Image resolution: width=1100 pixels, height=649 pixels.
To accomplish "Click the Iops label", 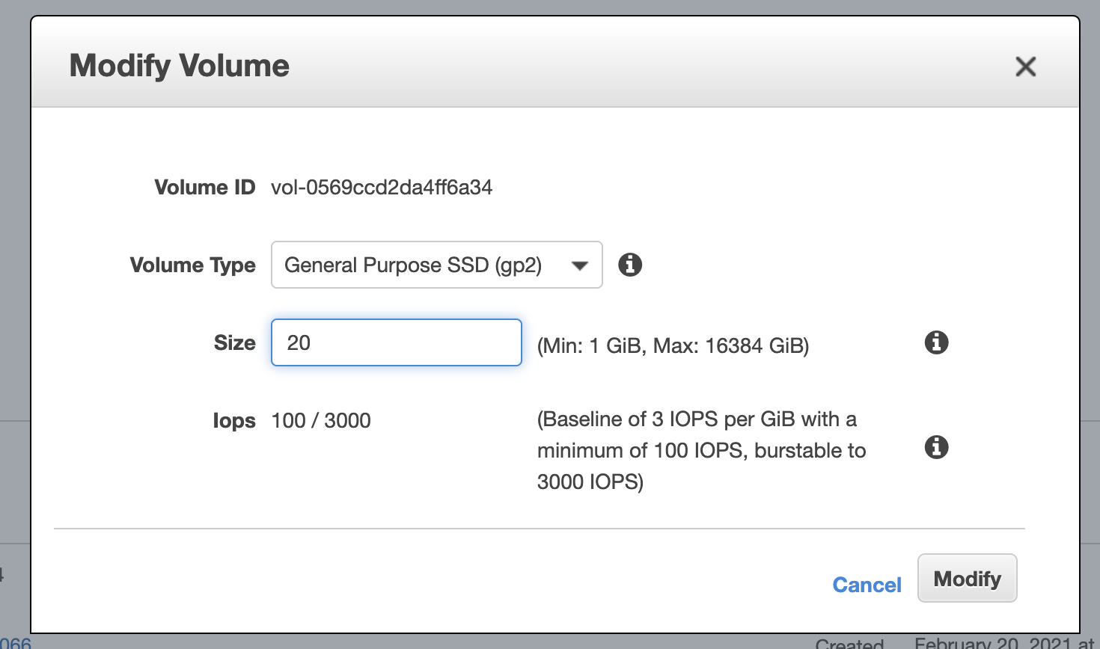I will [x=233, y=420].
